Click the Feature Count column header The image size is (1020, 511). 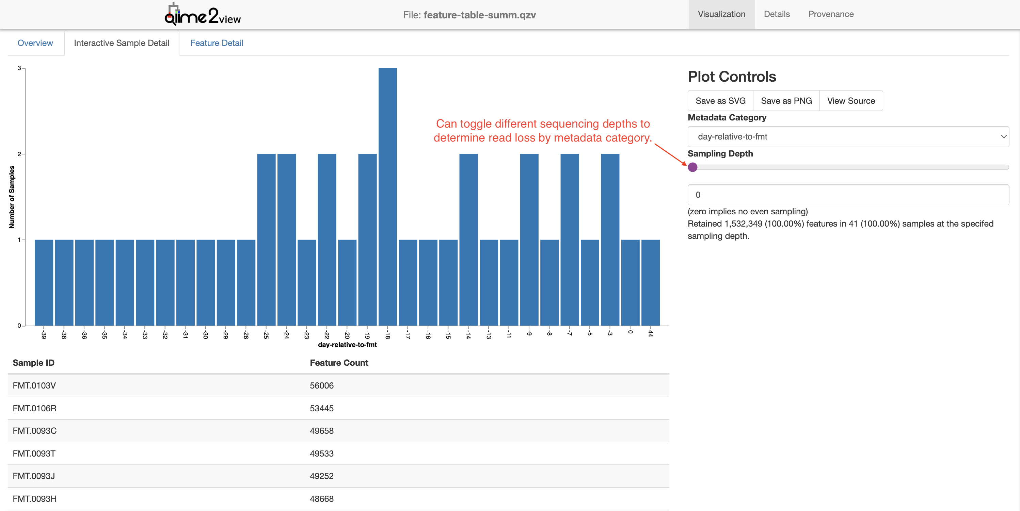tap(339, 363)
